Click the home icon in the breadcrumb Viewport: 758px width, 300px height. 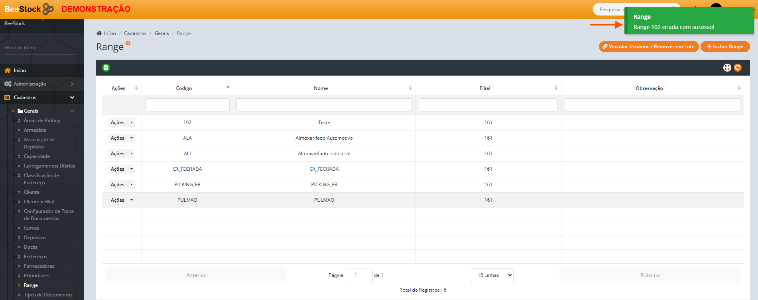point(99,33)
